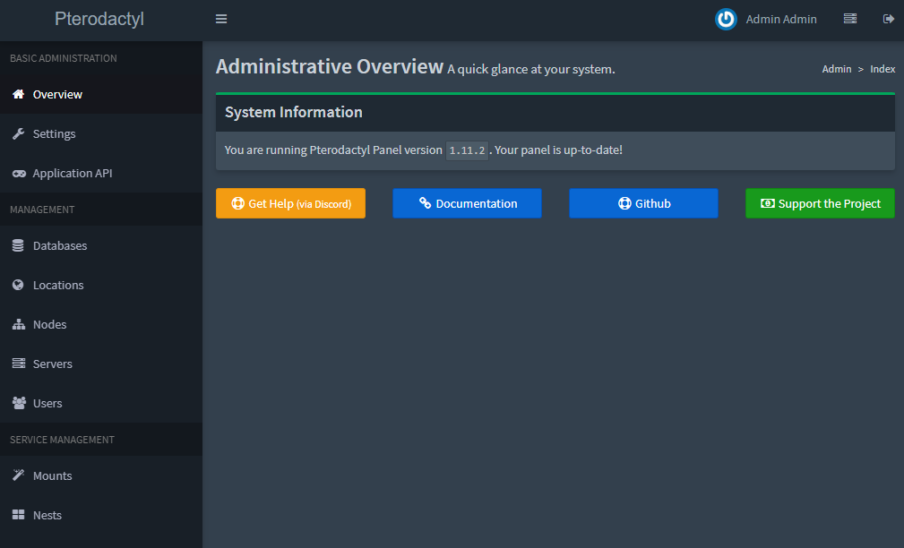This screenshot has height=548, width=904.
Task: Toggle the sidebar hamburger menu icon
Action: coord(220,19)
